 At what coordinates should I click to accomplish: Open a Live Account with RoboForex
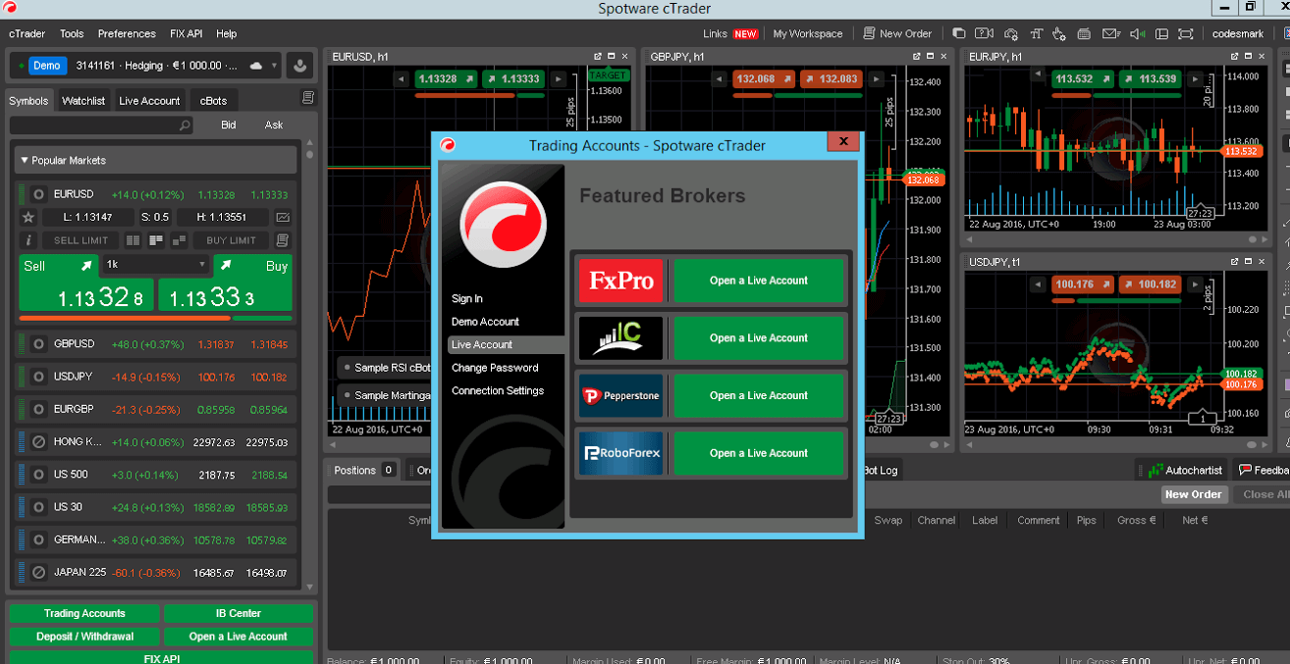pyautogui.click(x=759, y=453)
